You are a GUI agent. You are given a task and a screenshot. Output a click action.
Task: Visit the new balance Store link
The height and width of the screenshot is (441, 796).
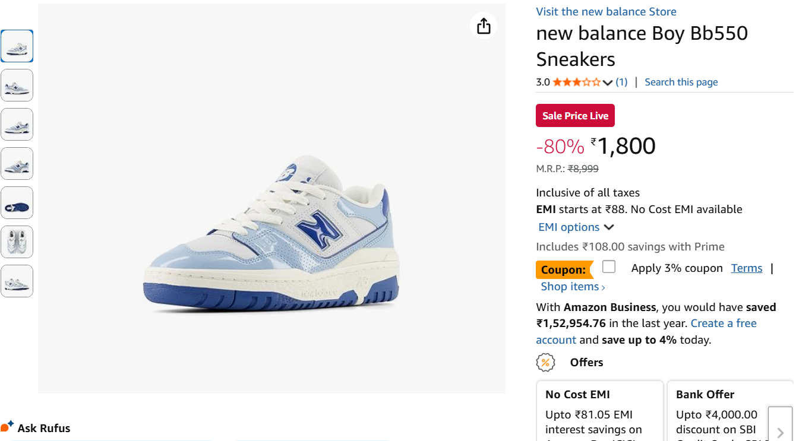pyautogui.click(x=606, y=12)
